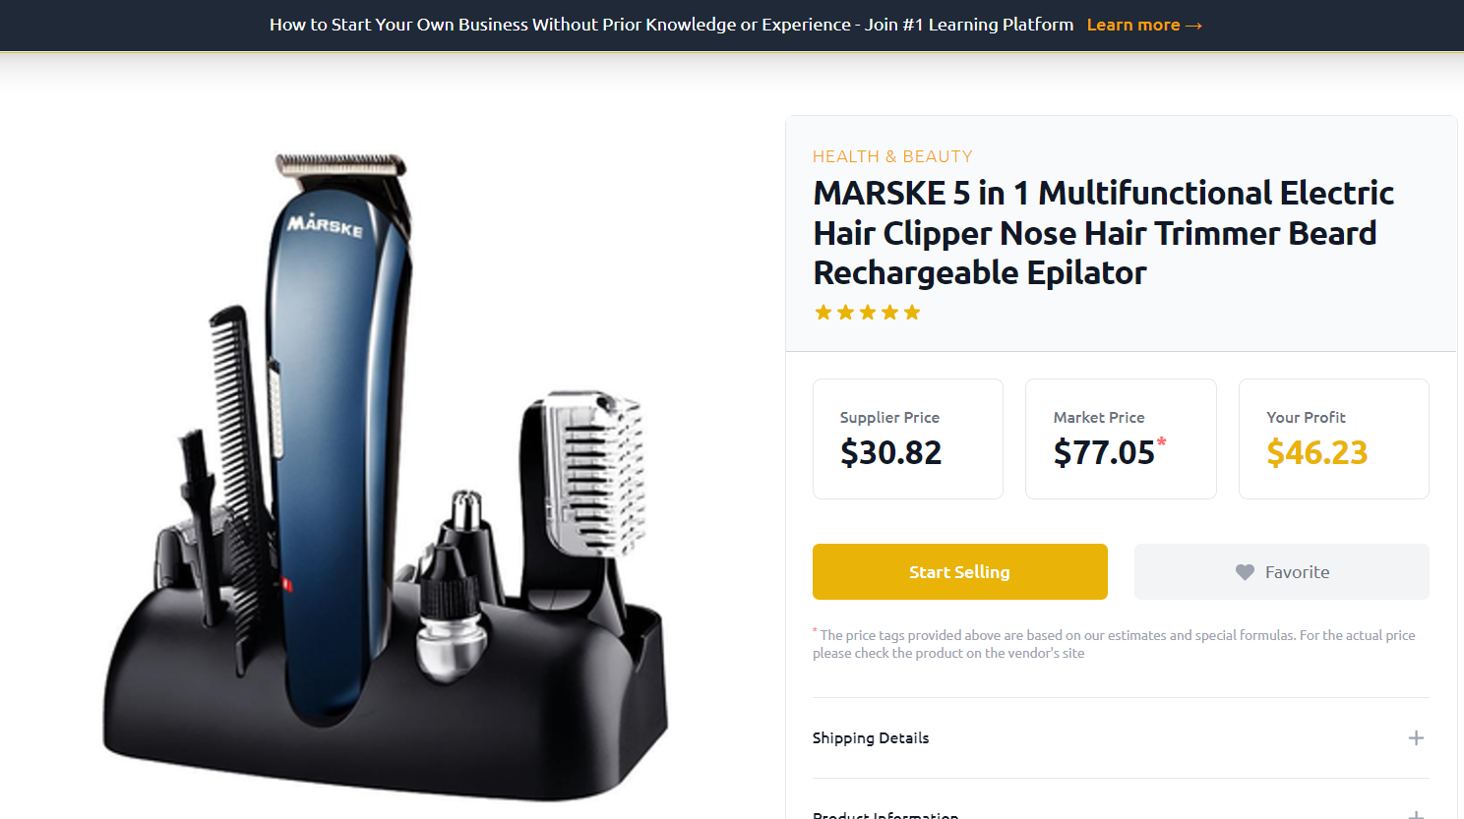
Task: Click the Supplier Price card
Action: click(x=908, y=439)
